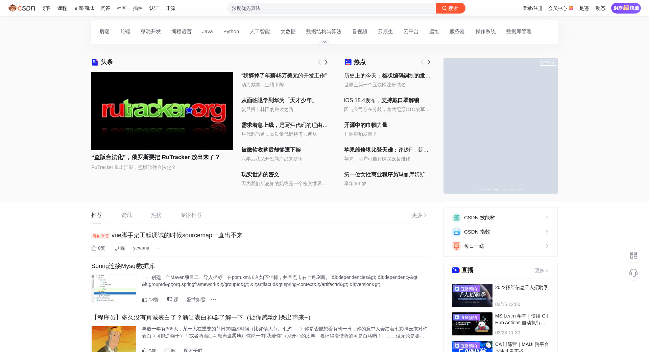Click the customer service headset icon
The height and width of the screenshot is (352, 649).
633,273
